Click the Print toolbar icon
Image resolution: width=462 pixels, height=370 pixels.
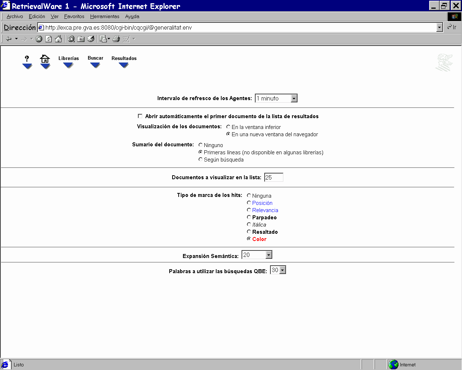coord(116,39)
